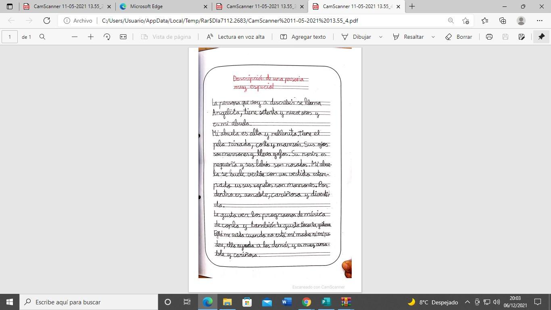The height and width of the screenshot is (310, 551).
Task: Open Publisher from the taskbar
Action: (x=326, y=302)
